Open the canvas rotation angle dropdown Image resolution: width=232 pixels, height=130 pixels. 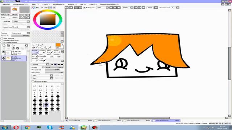(x=128, y=8)
